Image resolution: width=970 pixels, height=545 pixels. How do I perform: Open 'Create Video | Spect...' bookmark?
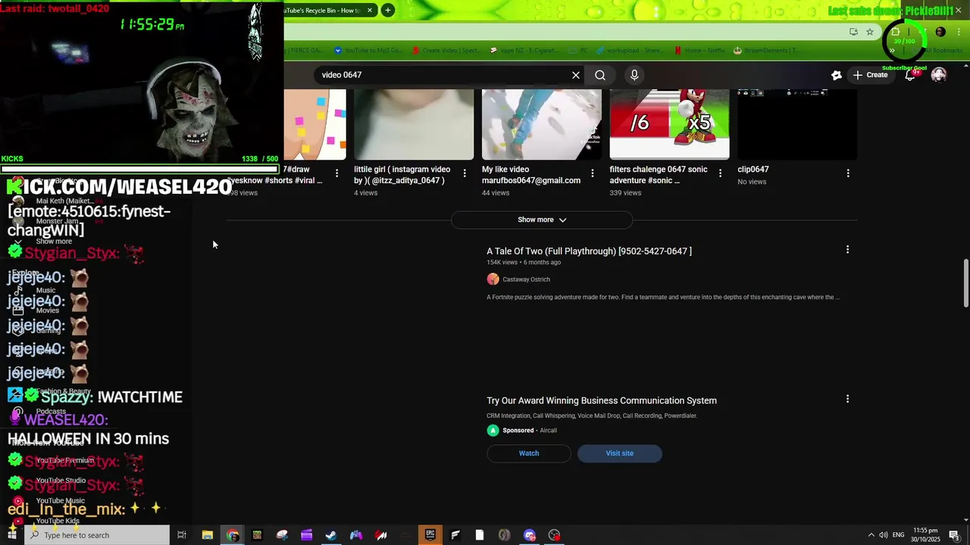tap(446, 51)
